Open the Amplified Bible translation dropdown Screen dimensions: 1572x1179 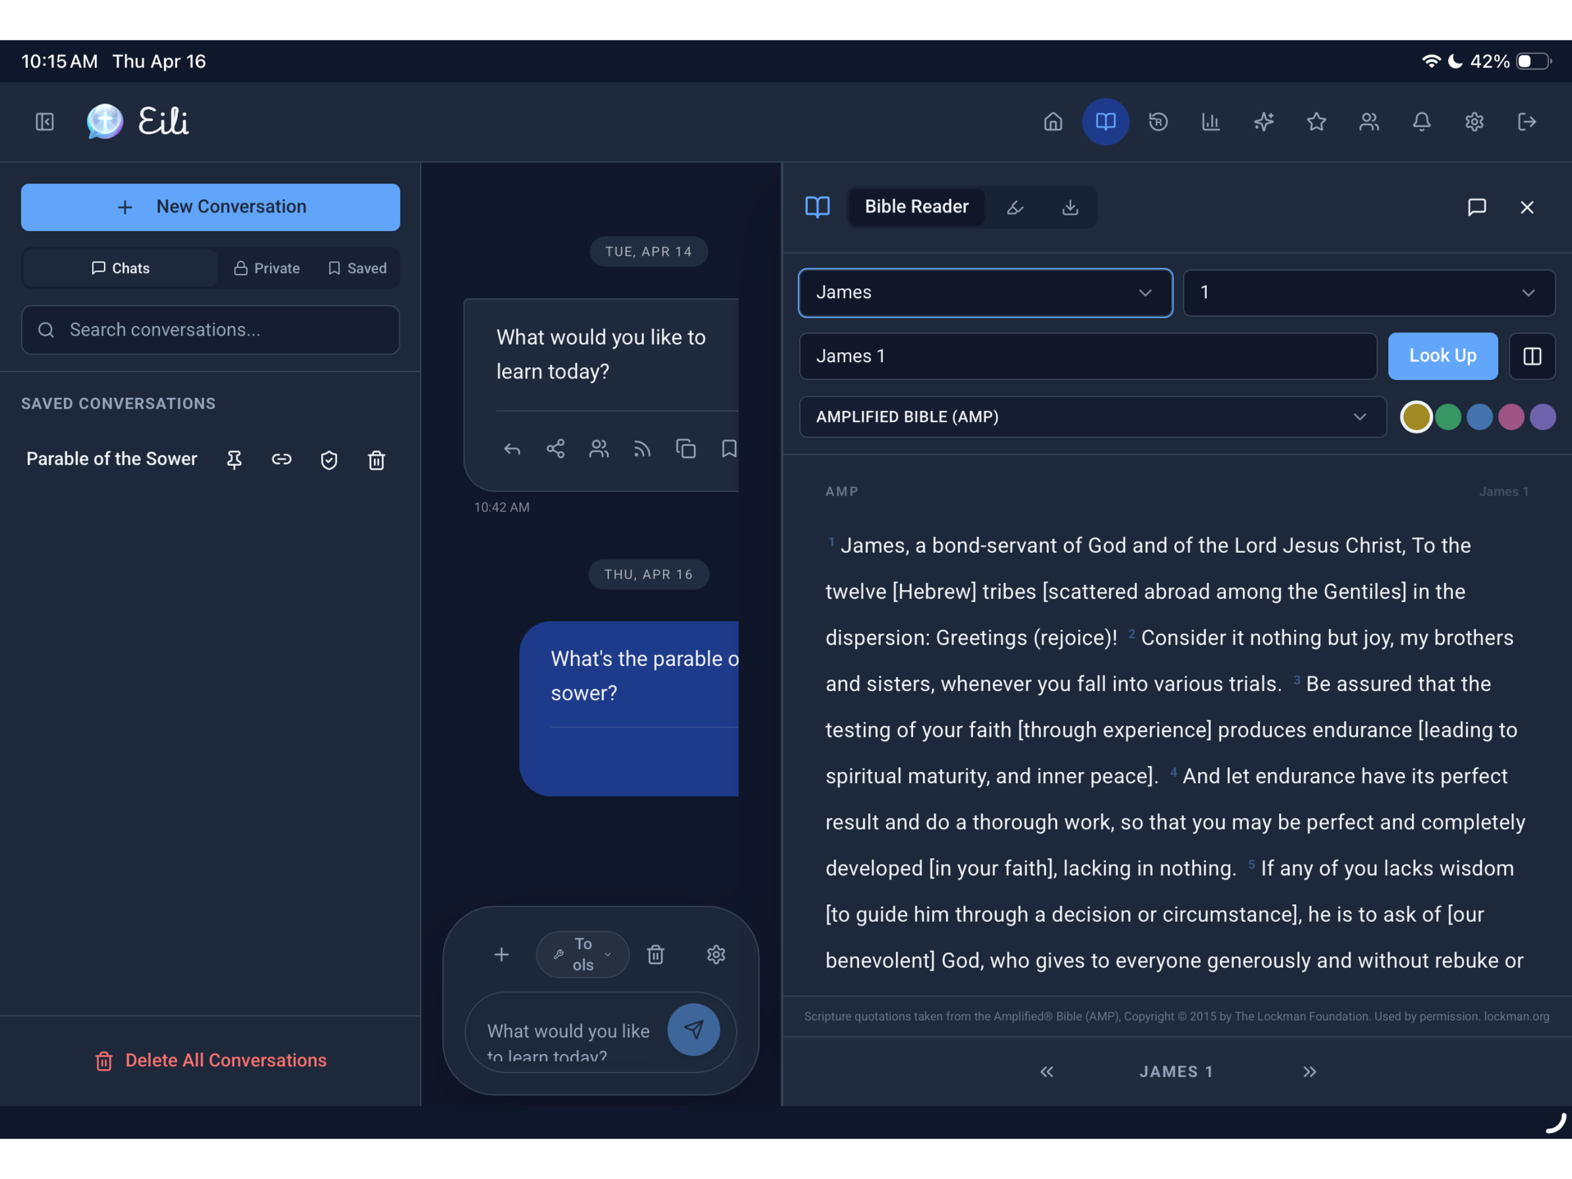tap(1092, 417)
